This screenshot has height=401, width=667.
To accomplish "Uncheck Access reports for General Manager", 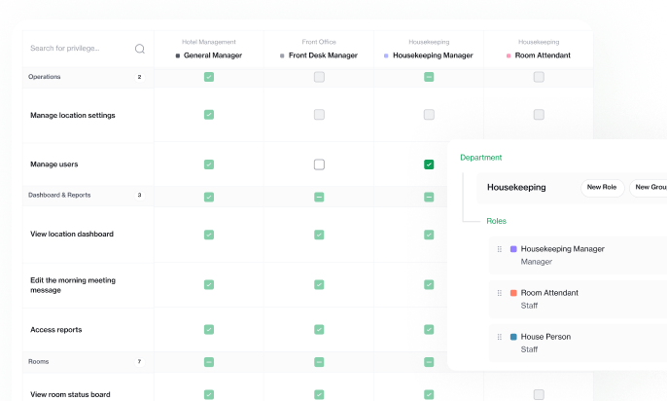I will [209, 330].
